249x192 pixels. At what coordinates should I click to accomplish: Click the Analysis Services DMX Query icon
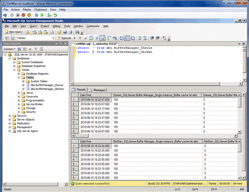[40, 32]
